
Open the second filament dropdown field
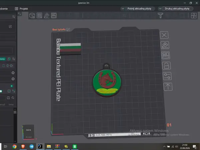pyautogui.click(x=5, y=79)
